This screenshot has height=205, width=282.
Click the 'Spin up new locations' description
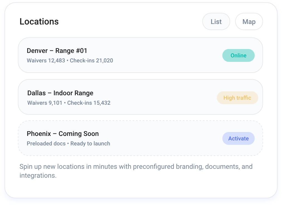[136, 167]
